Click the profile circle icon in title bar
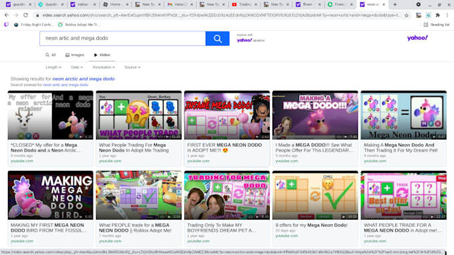This screenshot has height=255, width=454. [419, 5]
